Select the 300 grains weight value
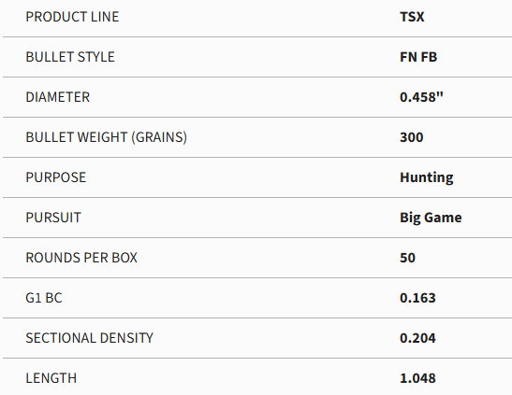Image resolution: width=512 pixels, height=395 pixels. pyautogui.click(x=412, y=137)
